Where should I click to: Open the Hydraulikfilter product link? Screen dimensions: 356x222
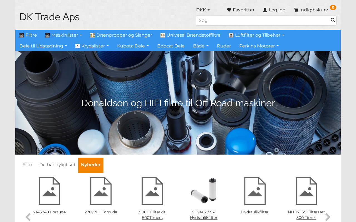click(x=255, y=212)
